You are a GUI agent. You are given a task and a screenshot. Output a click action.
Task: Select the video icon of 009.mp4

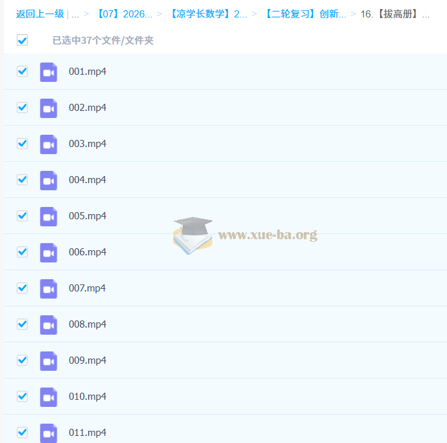(x=48, y=360)
